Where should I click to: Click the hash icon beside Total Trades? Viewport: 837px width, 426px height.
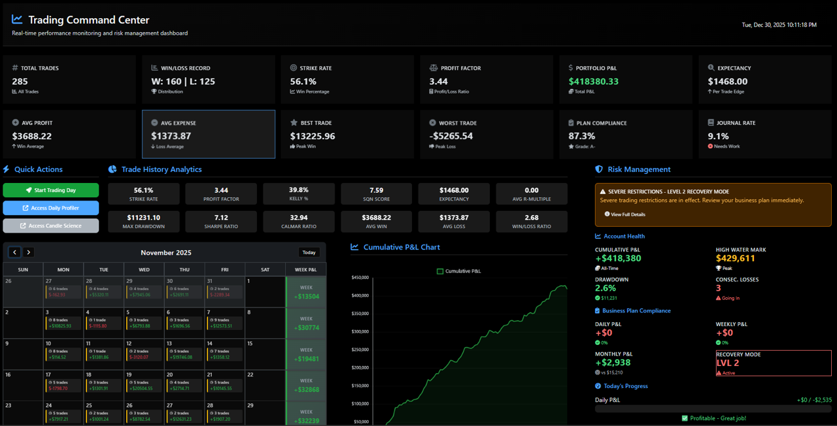15,68
